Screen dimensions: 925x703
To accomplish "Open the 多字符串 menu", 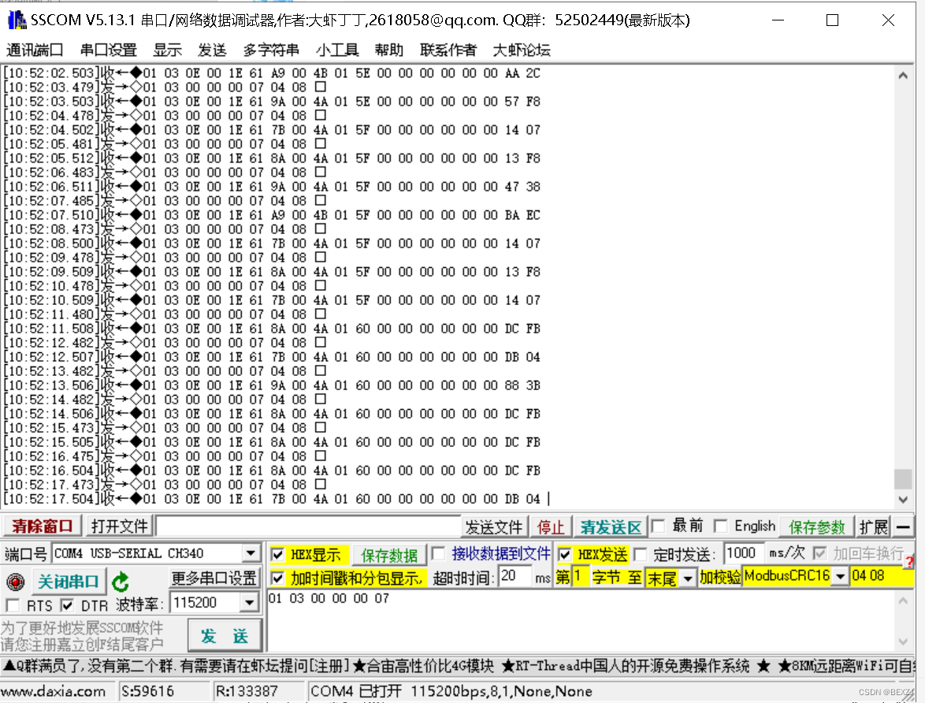I will pos(271,50).
